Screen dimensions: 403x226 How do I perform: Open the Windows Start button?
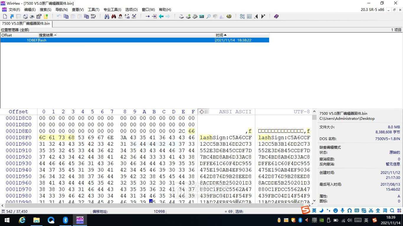point(7,220)
